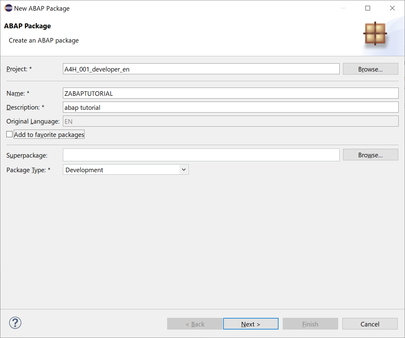Image resolution: width=405 pixels, height=338 pixels.
Task: Focus the Description field with abap tutorial
Action: click(230, 107)
